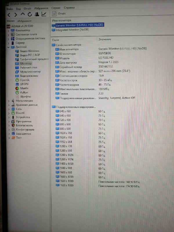This screenshot has width=174, height=232.
Task: Expand the Системная плата tree node
Action: (8, 35)
